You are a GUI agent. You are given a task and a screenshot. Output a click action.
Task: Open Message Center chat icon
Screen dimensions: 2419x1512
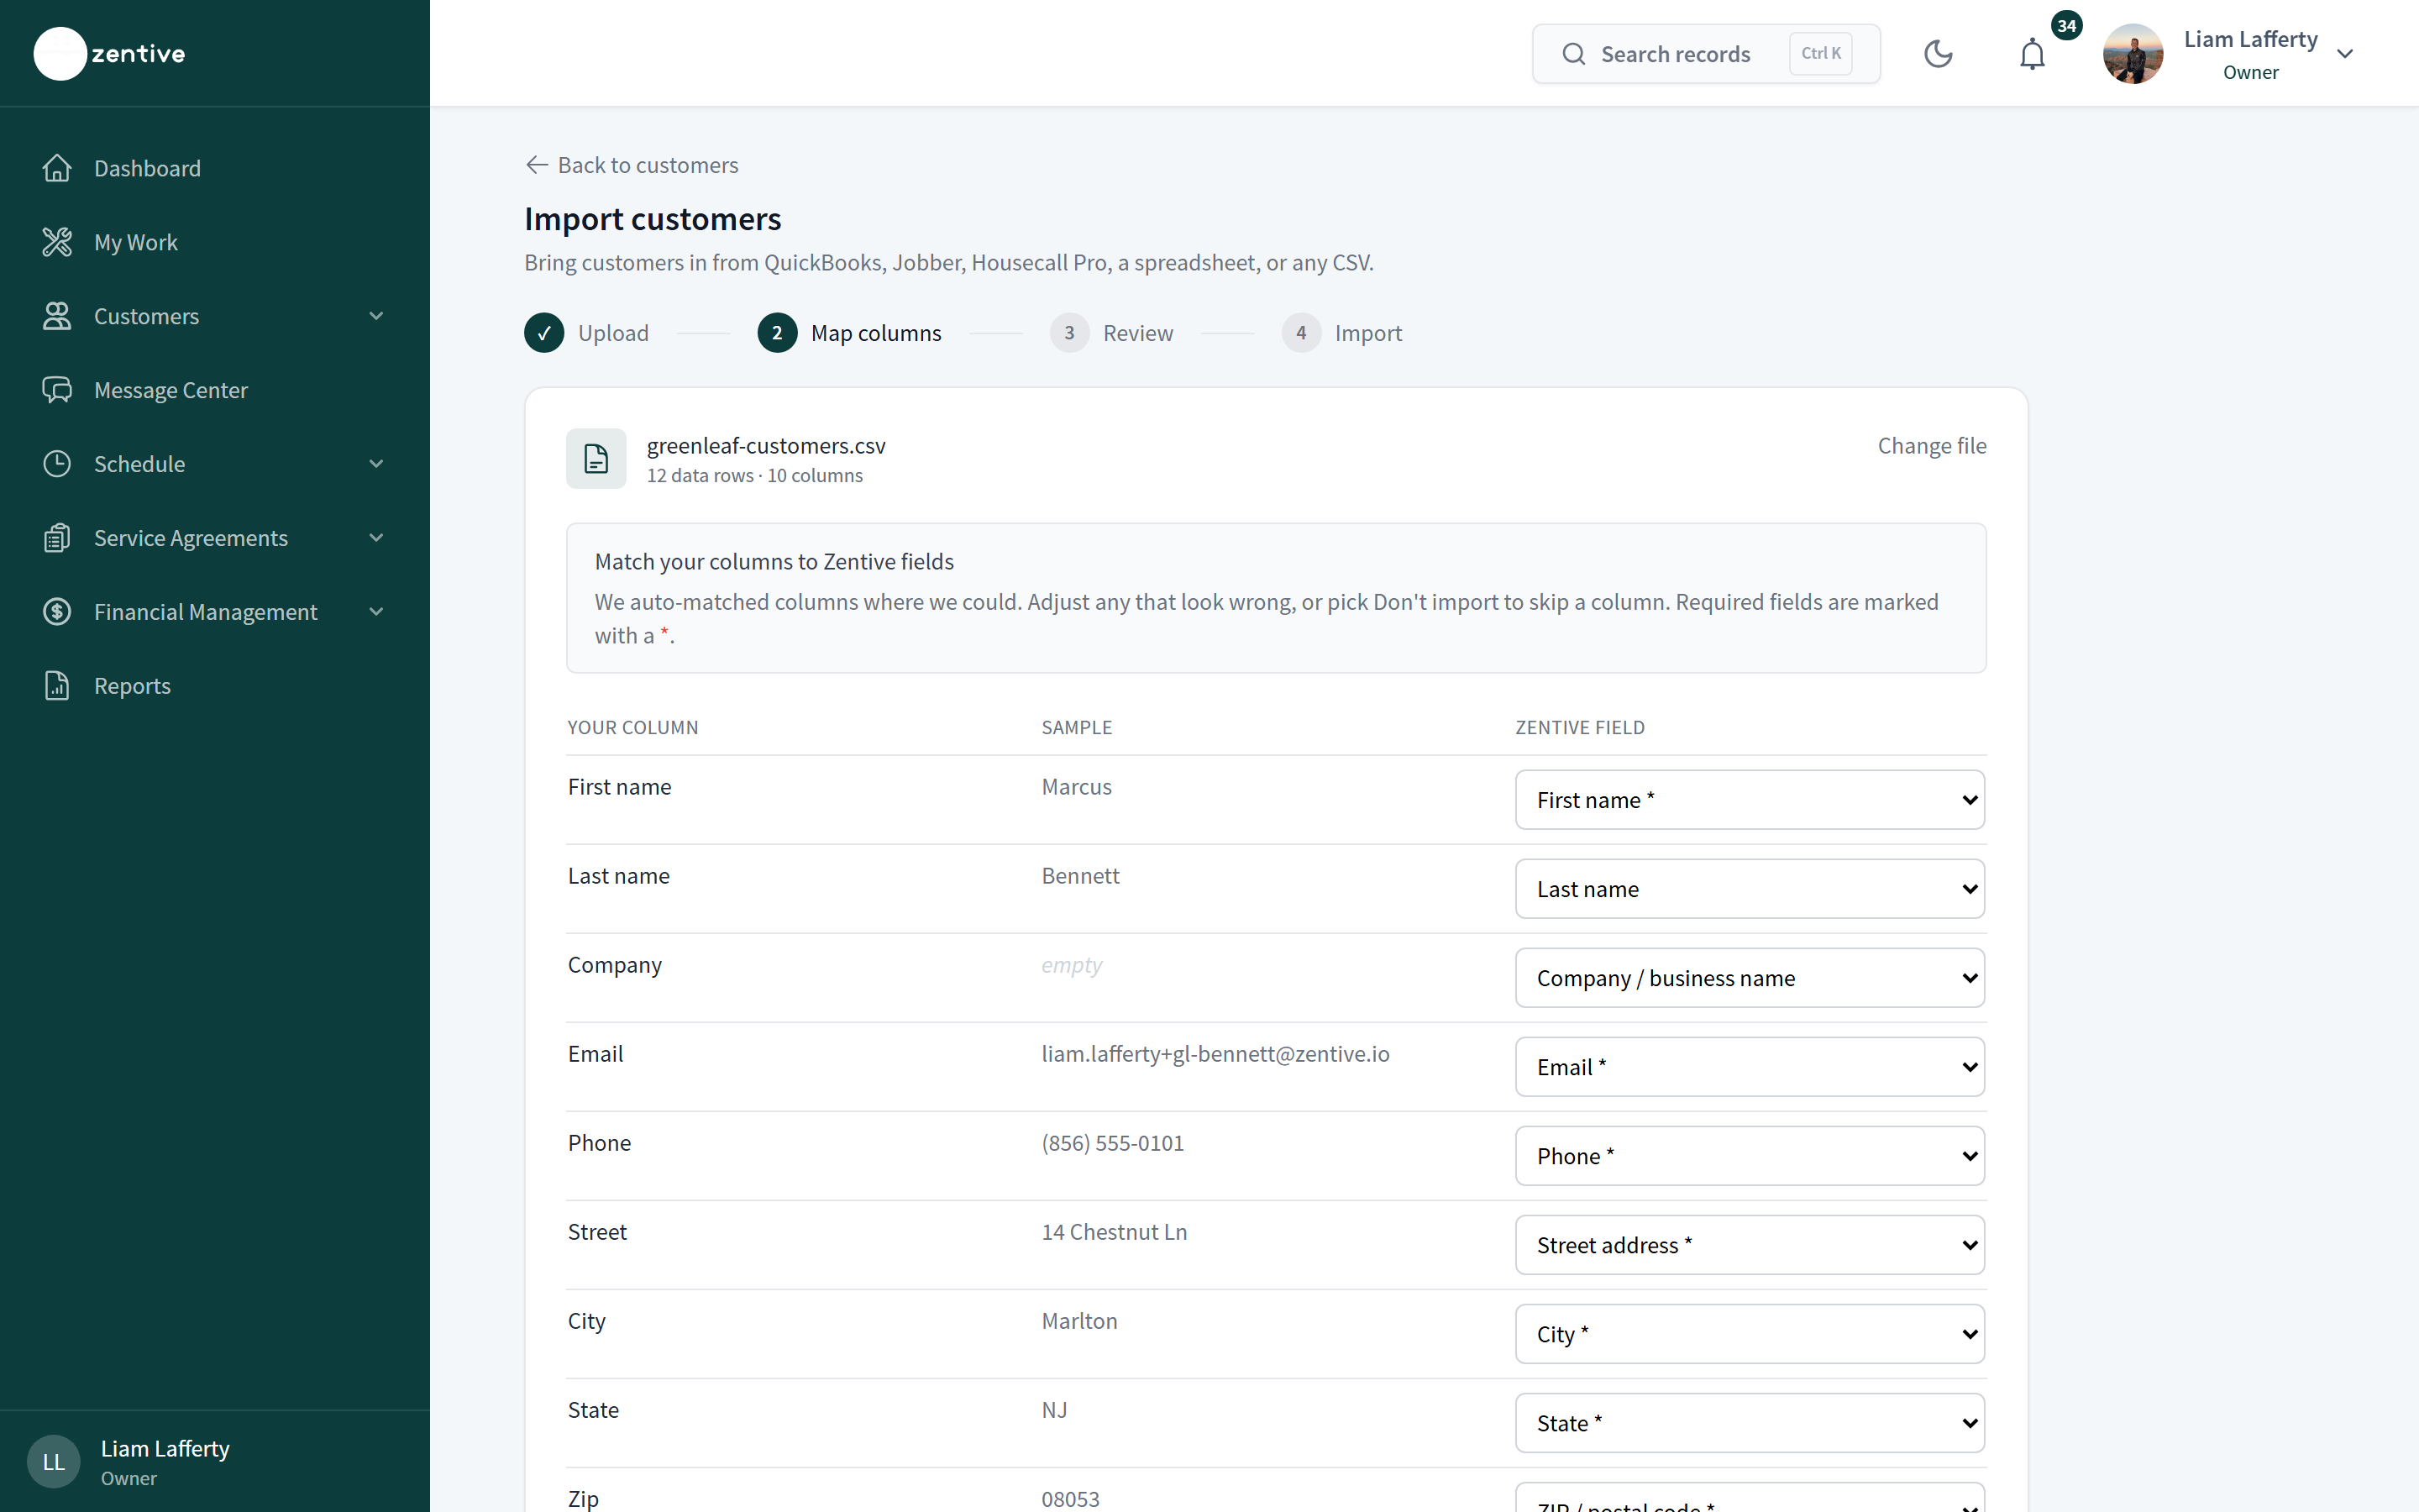(57, 390)
